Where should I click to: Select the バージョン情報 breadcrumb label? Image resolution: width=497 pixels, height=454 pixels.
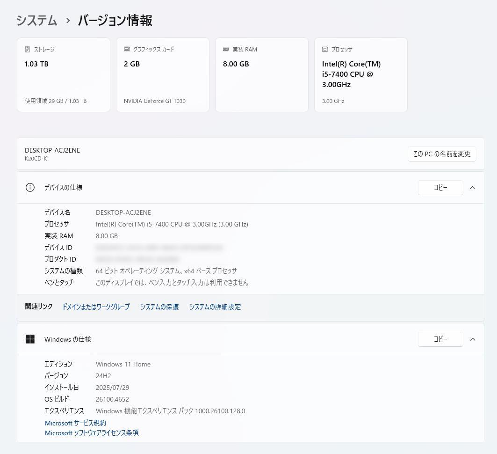[115, 21]
